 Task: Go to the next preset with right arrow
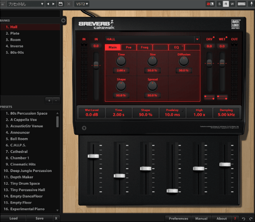point(53,4)
